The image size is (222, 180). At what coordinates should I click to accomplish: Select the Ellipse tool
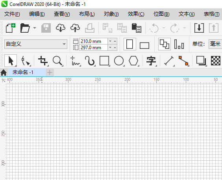point(119,61)
